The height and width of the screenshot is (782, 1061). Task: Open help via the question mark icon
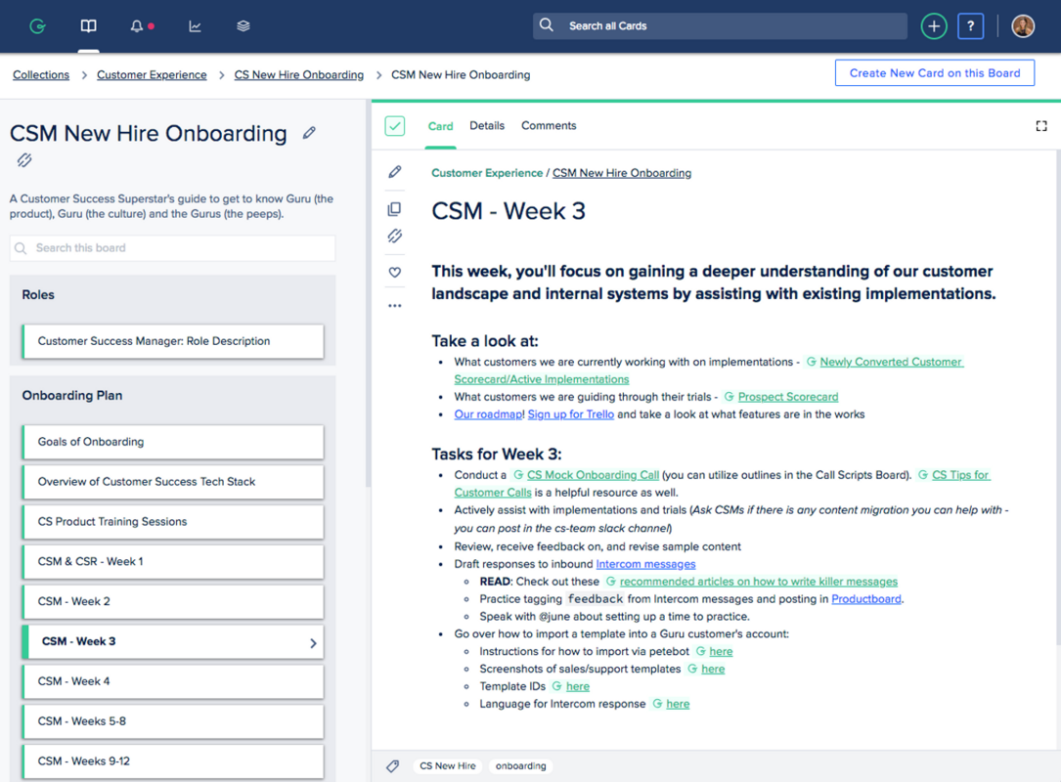pyautogui.click(x=970, y=26)
